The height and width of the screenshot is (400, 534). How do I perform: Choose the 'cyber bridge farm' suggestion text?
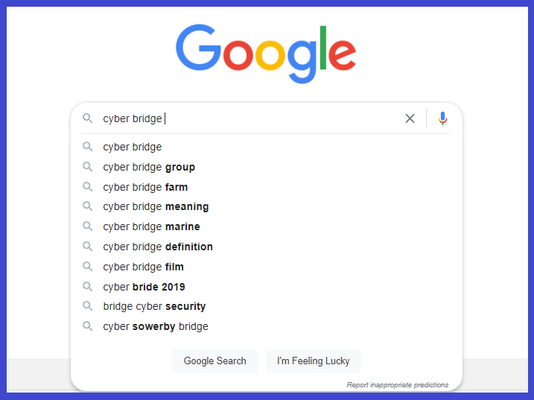145,187
